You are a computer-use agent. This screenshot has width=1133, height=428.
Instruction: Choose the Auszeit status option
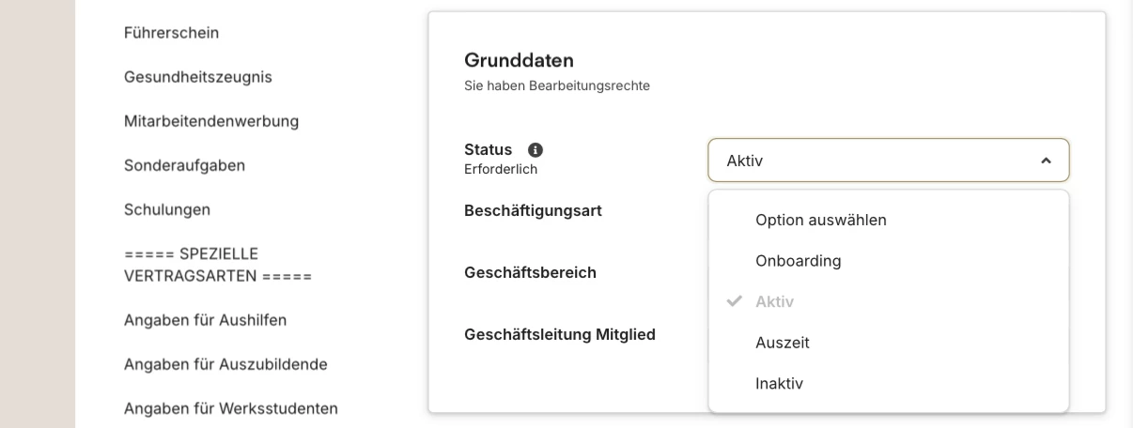point(782,343)
